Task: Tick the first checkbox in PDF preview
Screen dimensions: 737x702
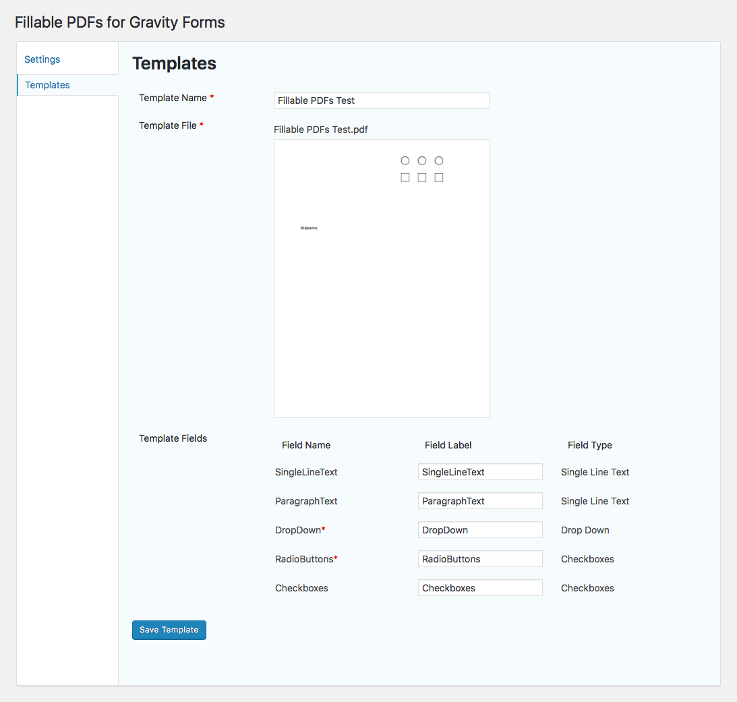Action: tap(405, 177)
